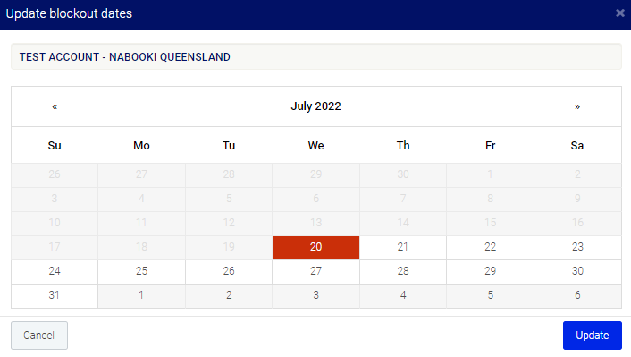
Task: Select August 3 in the last row
Action: 315,296
